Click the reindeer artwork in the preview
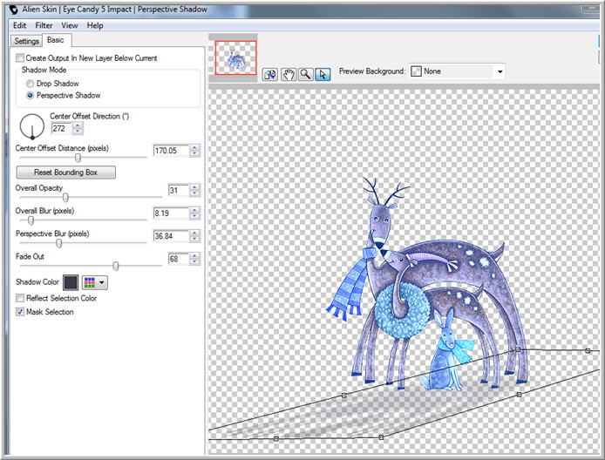 426,286
